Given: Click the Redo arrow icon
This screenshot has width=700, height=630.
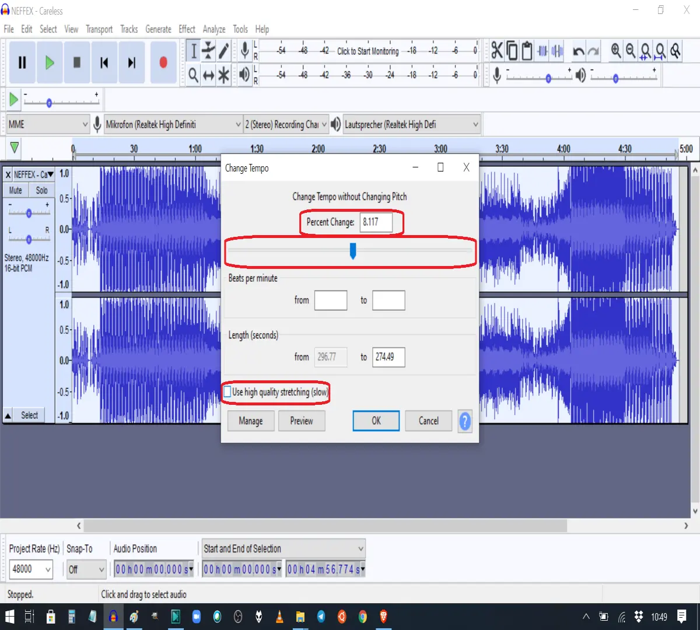Looking at the screenshot, I should 593,51.
